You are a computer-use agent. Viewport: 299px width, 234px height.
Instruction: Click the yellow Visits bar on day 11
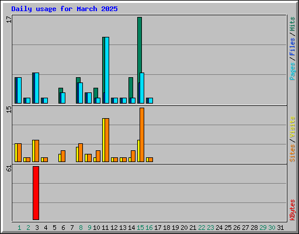pos(103,140)
